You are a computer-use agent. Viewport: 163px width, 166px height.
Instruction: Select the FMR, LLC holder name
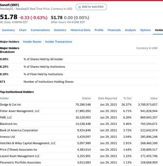coord(6,118)
